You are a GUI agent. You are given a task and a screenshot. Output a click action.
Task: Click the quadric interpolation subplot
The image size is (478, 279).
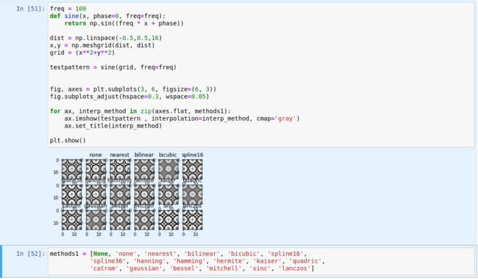click(x=192, y=194)
